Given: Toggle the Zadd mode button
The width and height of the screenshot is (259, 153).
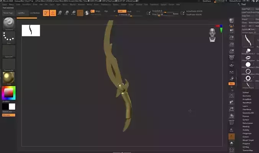Looking at the screenshot, I should pyautogui.click(x=122, y=11).
